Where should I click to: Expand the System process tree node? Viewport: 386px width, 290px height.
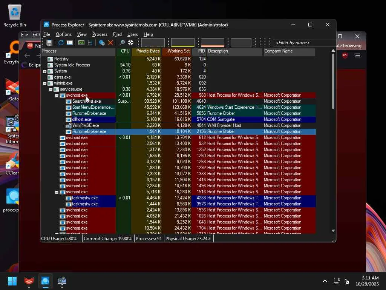tap(44, 71)
